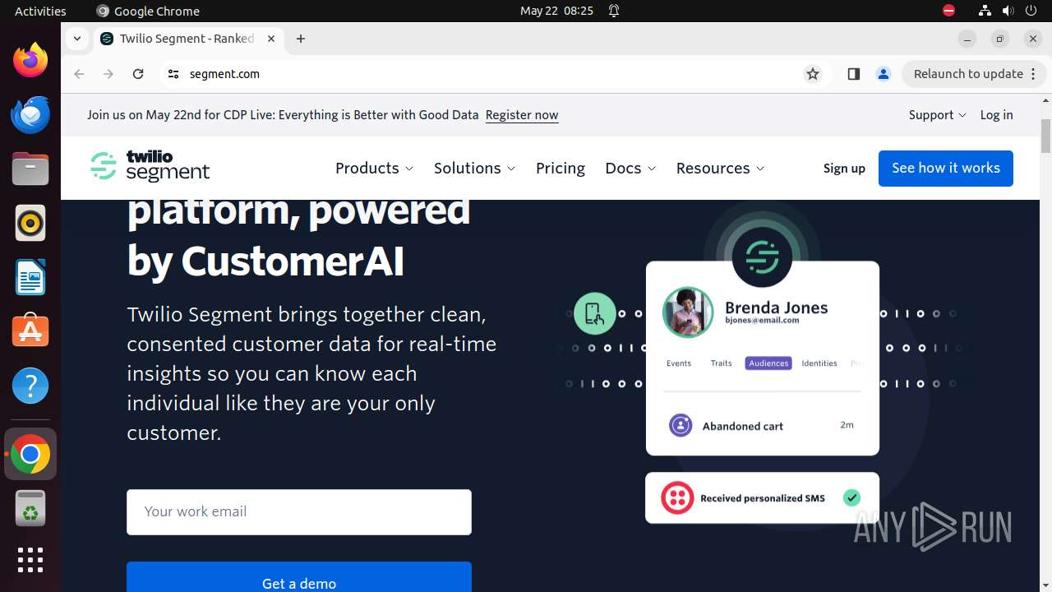Open the clock and calendar panel
Viewport: 1052px width, 592px height.
pos(556,11)
